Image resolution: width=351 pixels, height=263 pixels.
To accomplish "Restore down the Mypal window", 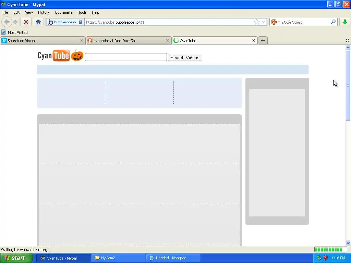I will [338, 4].
